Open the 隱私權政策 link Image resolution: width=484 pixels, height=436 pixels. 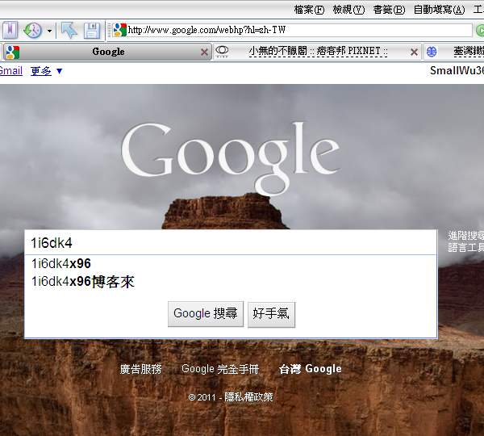[248, 397]
